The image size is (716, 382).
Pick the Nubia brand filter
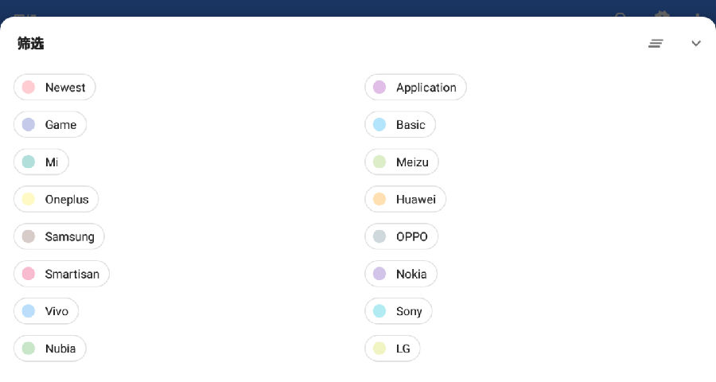point(50,349)
